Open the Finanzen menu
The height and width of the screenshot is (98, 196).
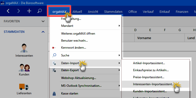(182, 12)
